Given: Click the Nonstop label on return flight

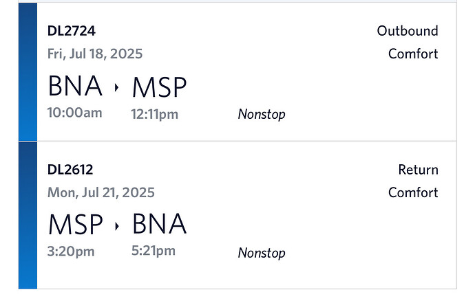Looking at the screenshot, I should (x=262, y=253).
